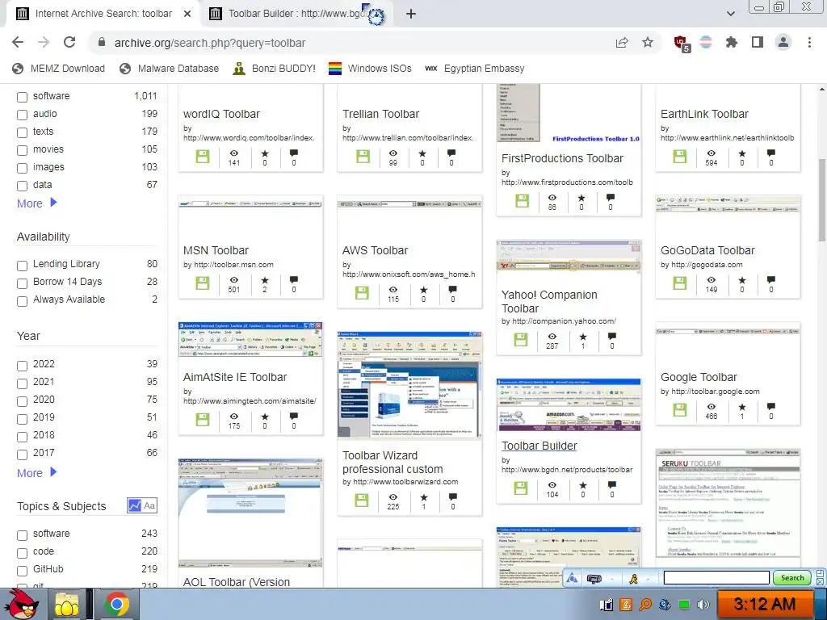This screenshot has height=620, width=827.
Task: Enable the Lending Library availability filter
Action: 22,266
